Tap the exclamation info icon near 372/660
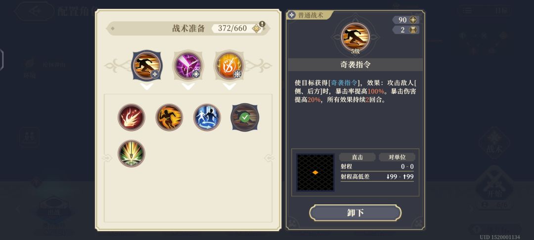534x240 pixels. click(x=262, y=24)
